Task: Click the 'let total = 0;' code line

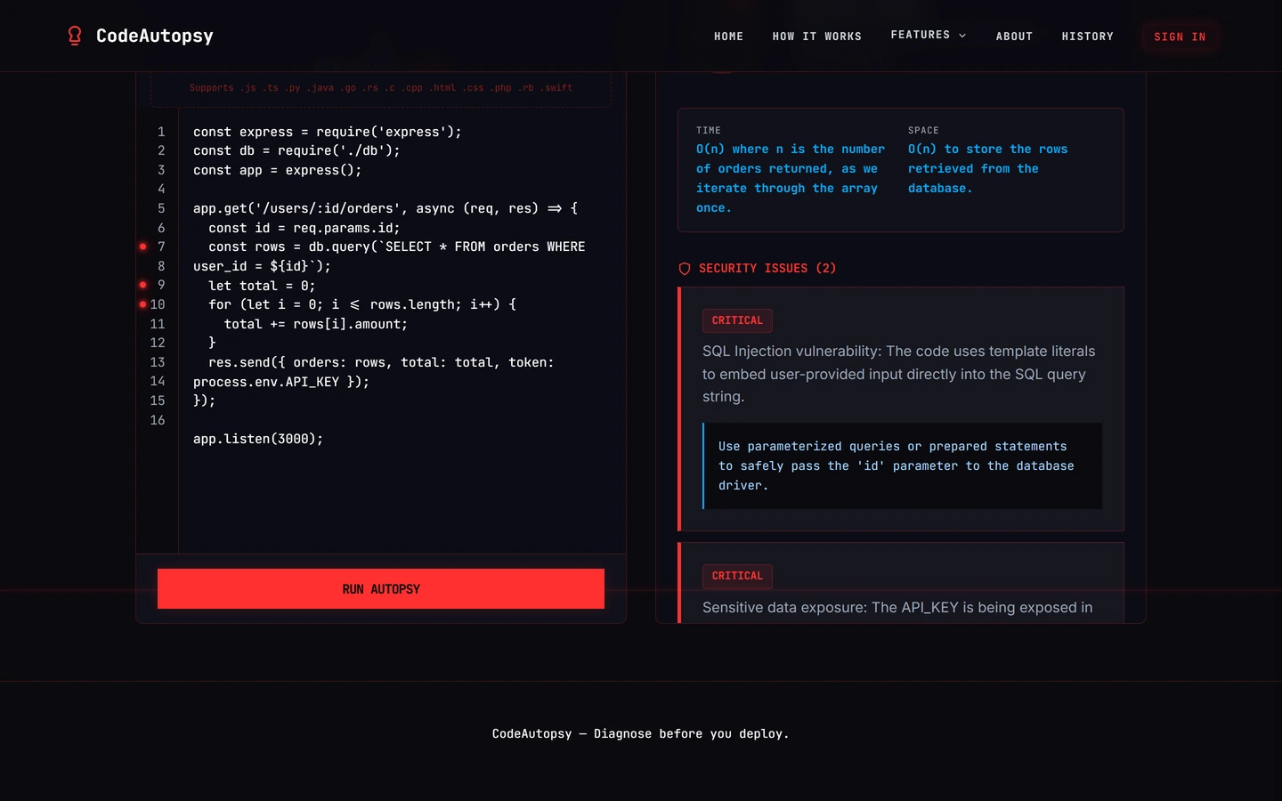Action: click(262, 286)
